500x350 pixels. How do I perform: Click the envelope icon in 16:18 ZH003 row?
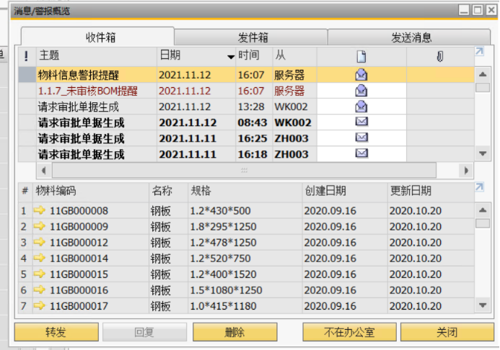[361, 153]
